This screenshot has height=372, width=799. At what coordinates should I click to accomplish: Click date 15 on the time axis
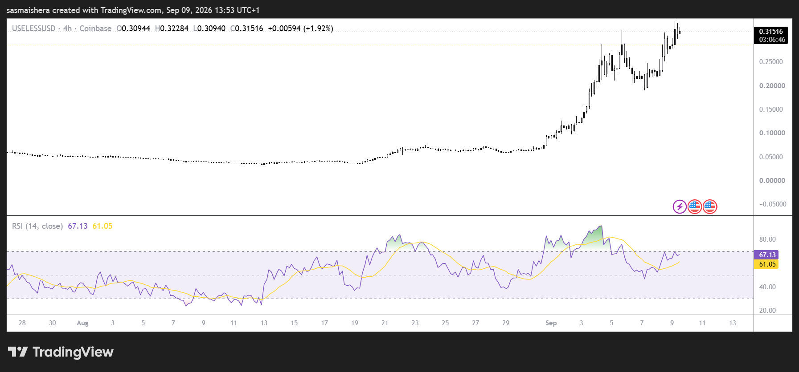pos(294,323)
